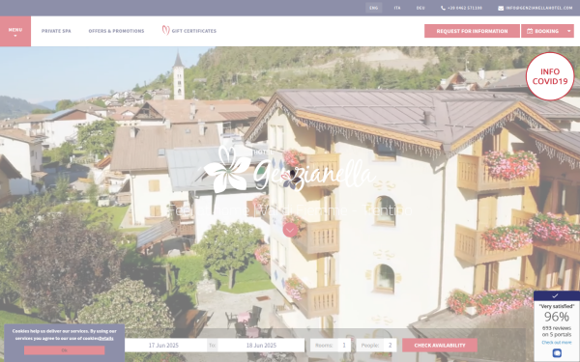Open Gift Certificates page

click(194, 31)
